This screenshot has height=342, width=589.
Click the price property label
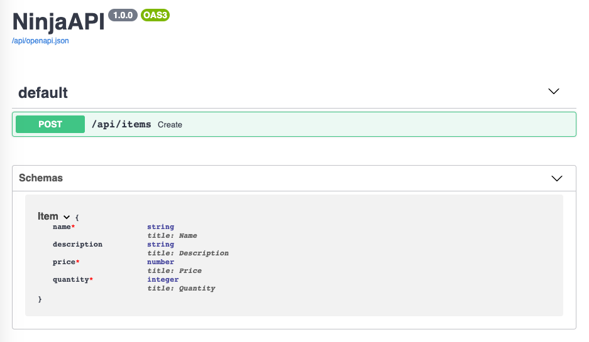click(64, 262)
